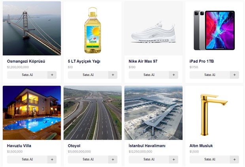
Task: Click plus icon for Altın Musluk
Action: pos(234,159)
